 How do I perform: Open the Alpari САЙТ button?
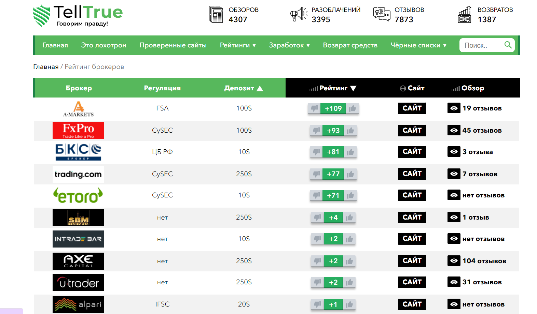click(x=412, y=304)
